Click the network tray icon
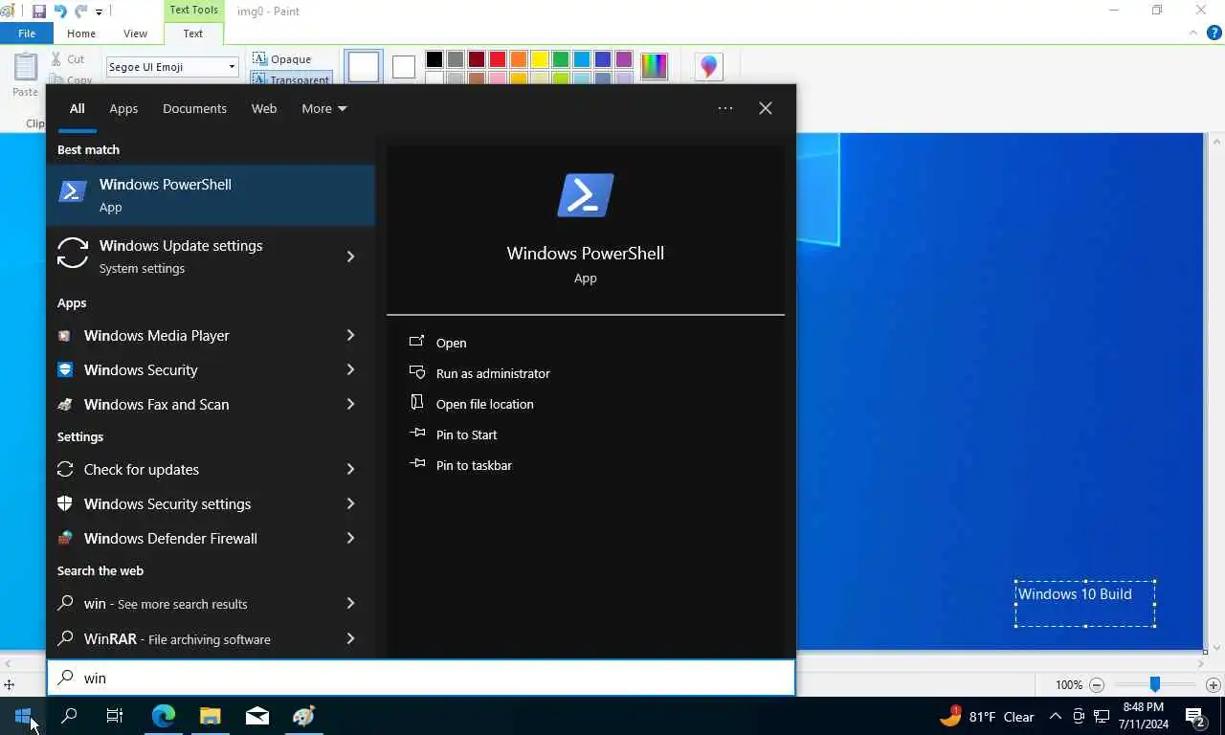The width and height of the screenshot is (1225, 735). tap(1102, 716)
